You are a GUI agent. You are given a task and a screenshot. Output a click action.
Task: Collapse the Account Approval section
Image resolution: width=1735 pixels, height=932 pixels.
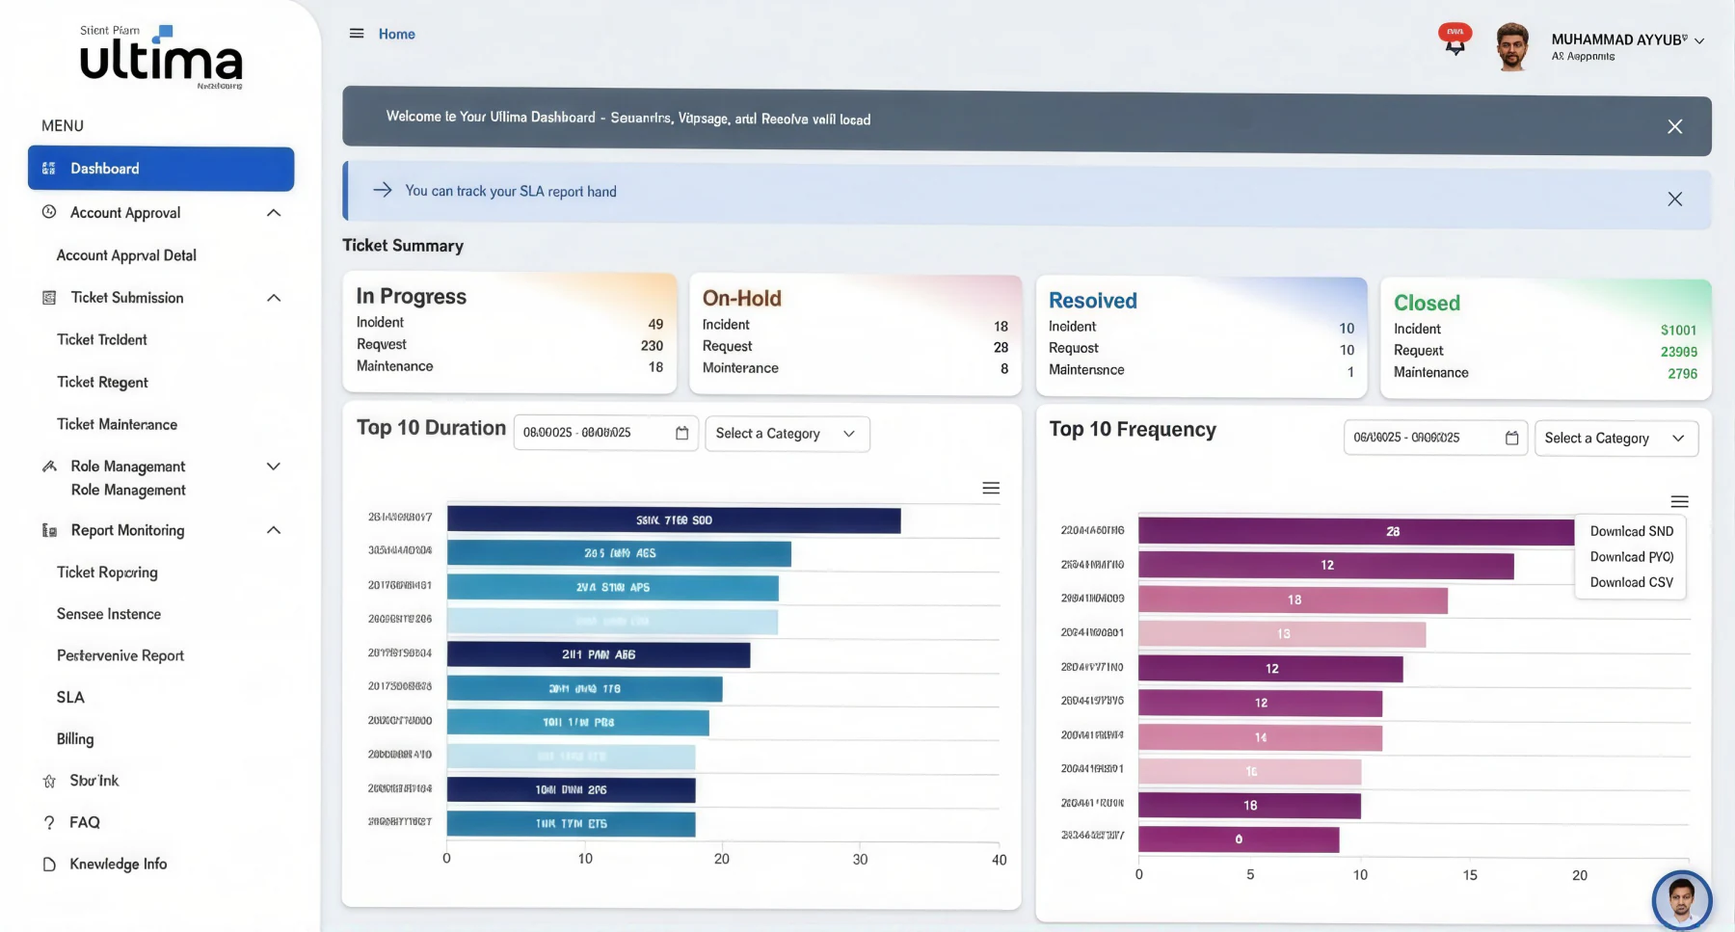click(x=274, y=213)
